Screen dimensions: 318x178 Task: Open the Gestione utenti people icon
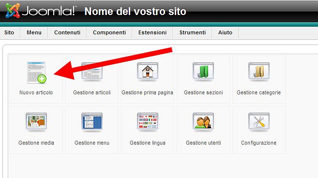pyautogui.click(x=203, y=121)
